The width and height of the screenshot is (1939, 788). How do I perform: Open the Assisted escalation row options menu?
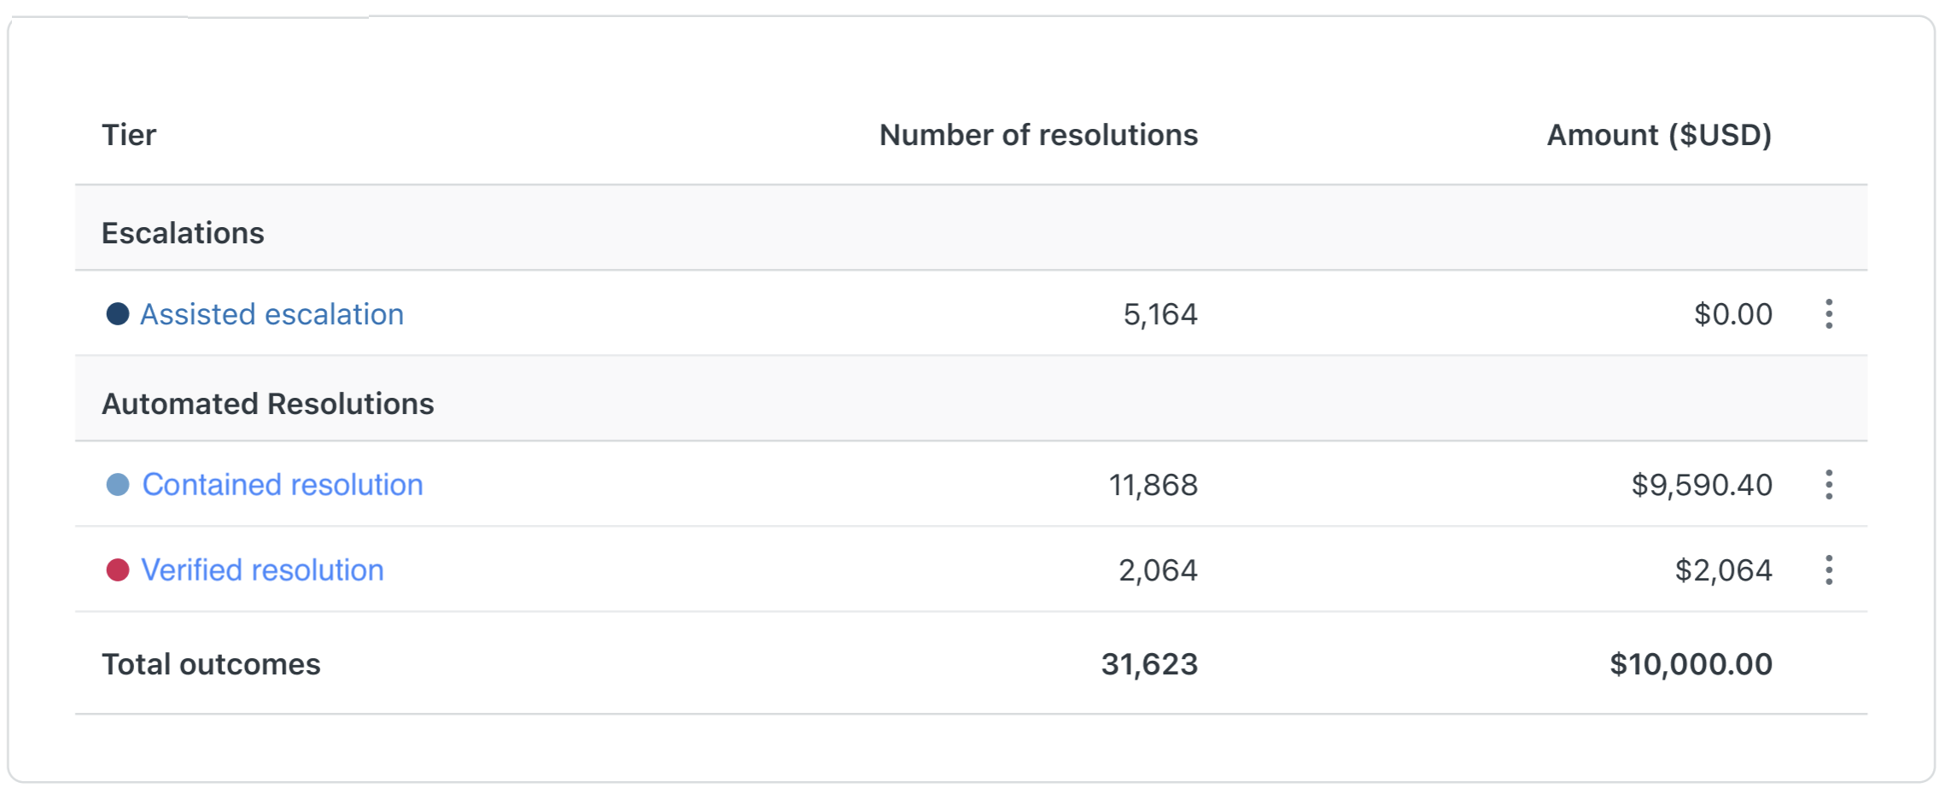[1828, 314]
